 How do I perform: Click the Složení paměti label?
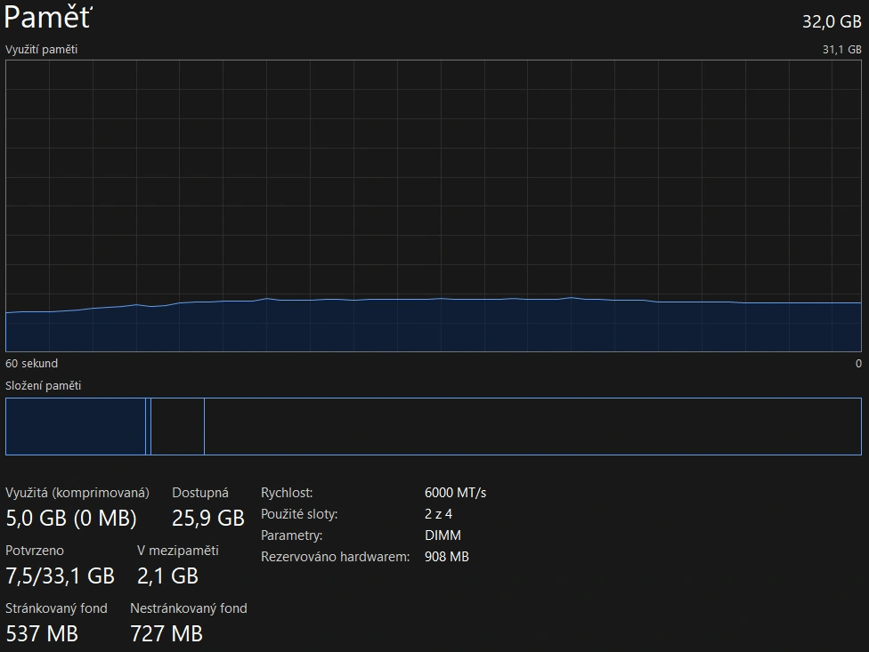coord(43,385)
